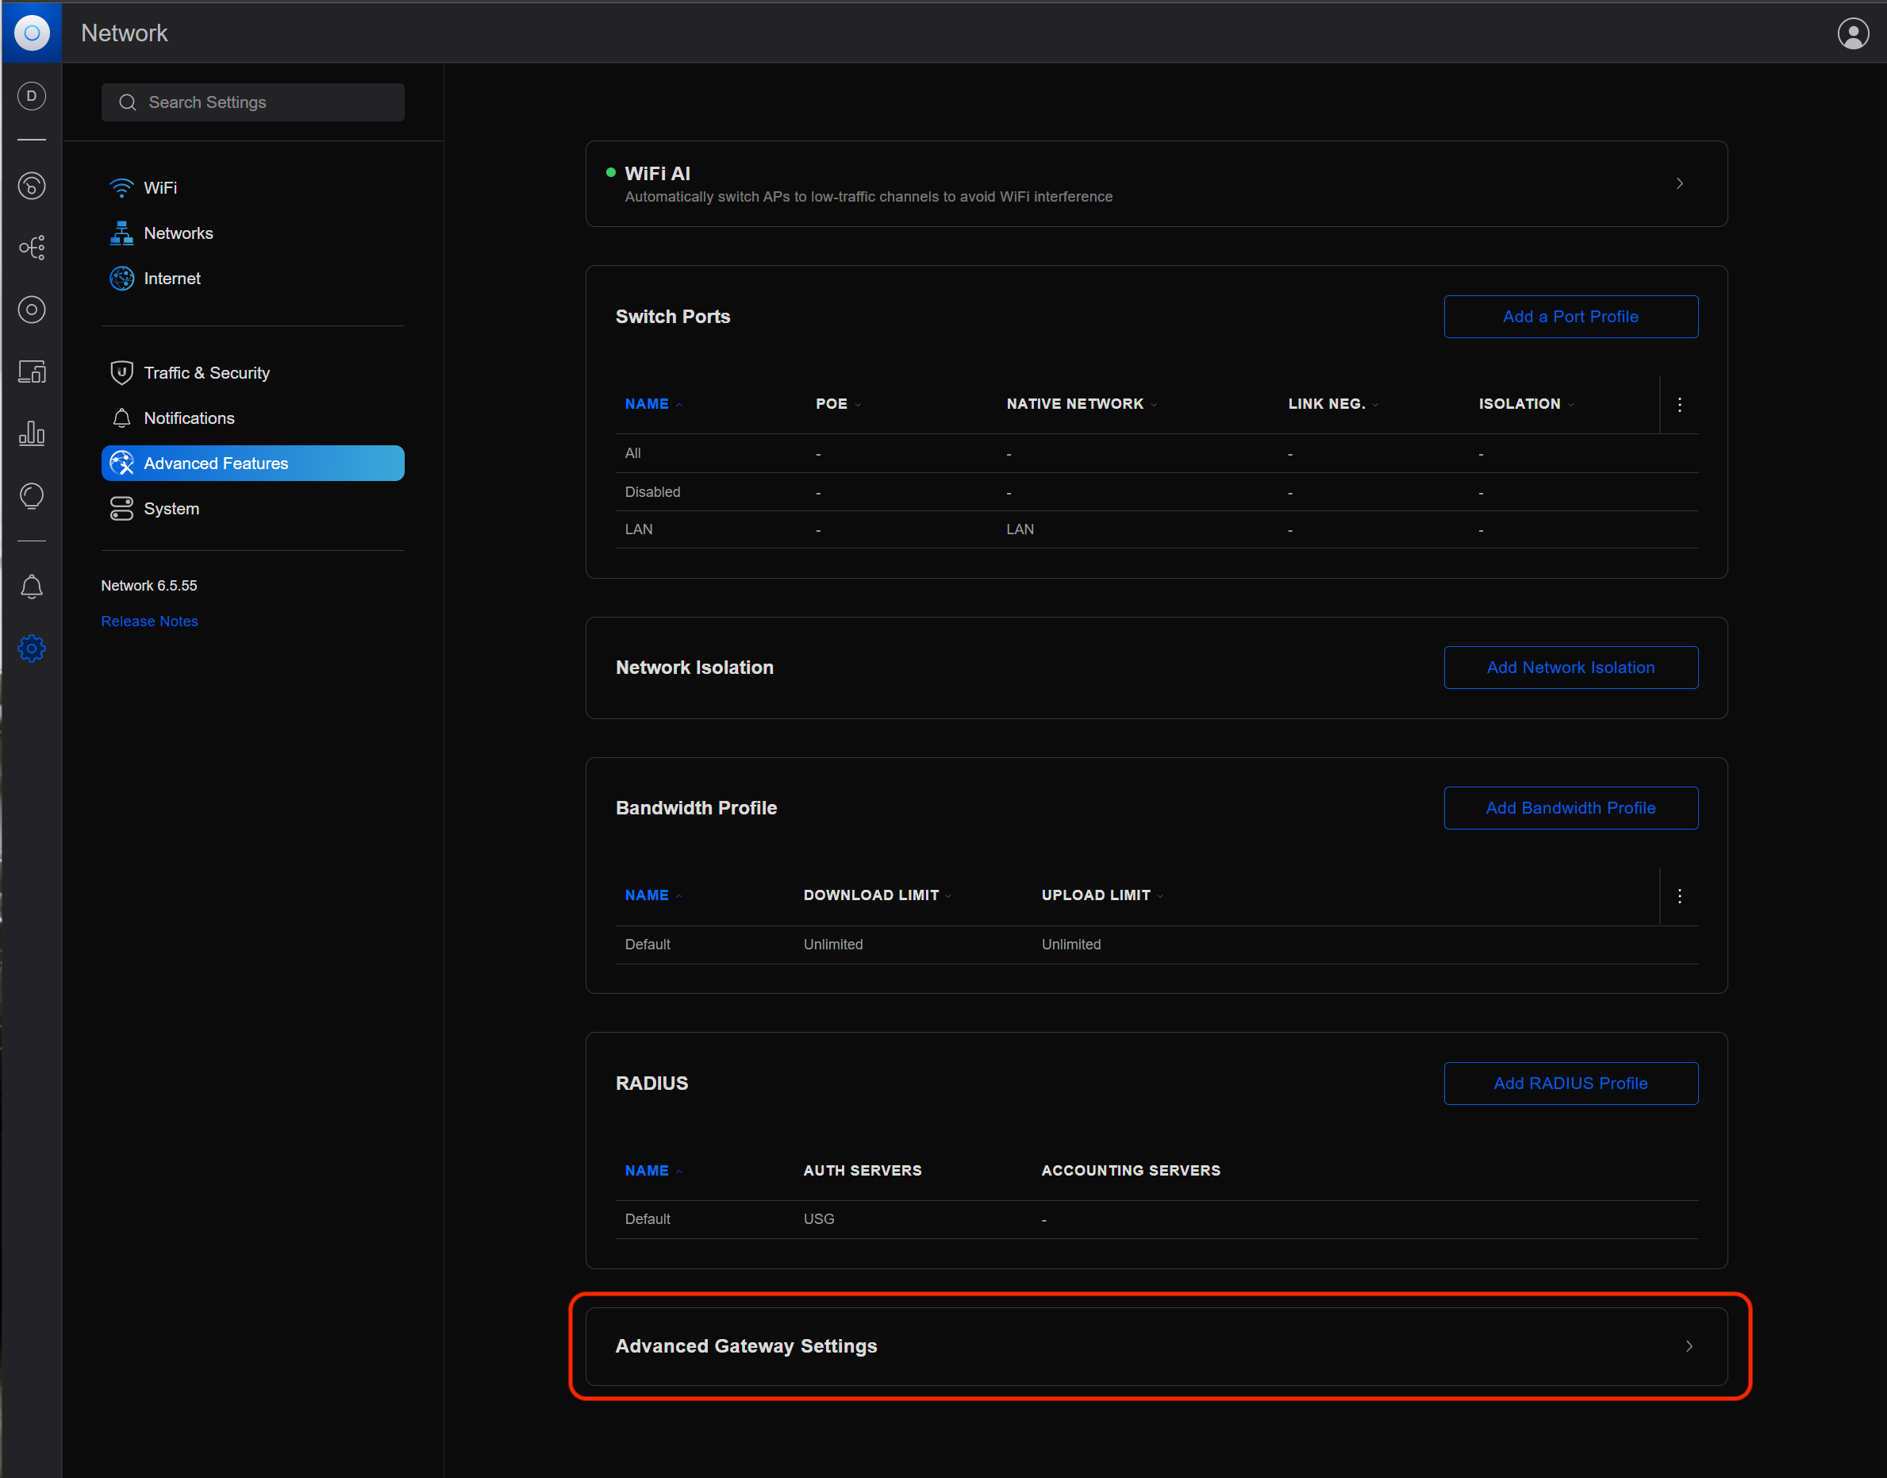Open the Insights lightbulb icon
This screenshot has height=1478, width=1887.
coord(32,496)
